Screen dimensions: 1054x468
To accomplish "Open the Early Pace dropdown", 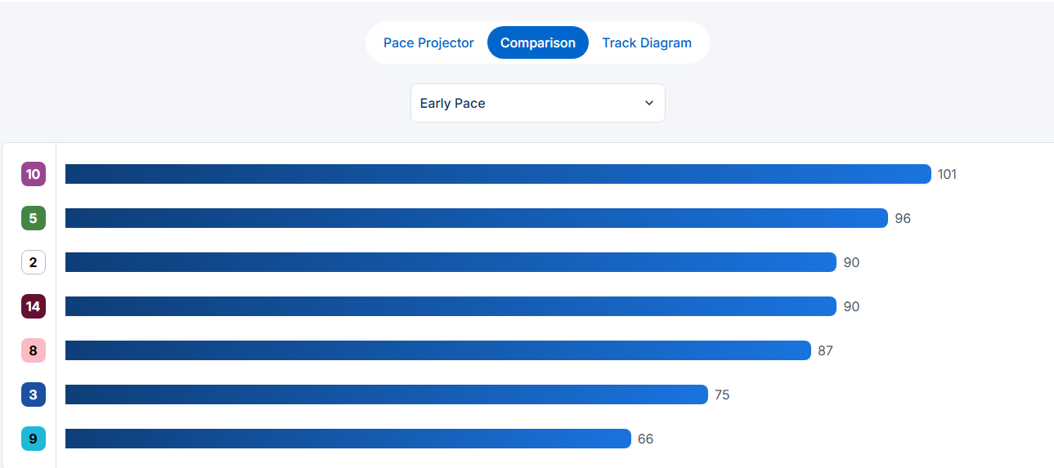I will [537, 103].
